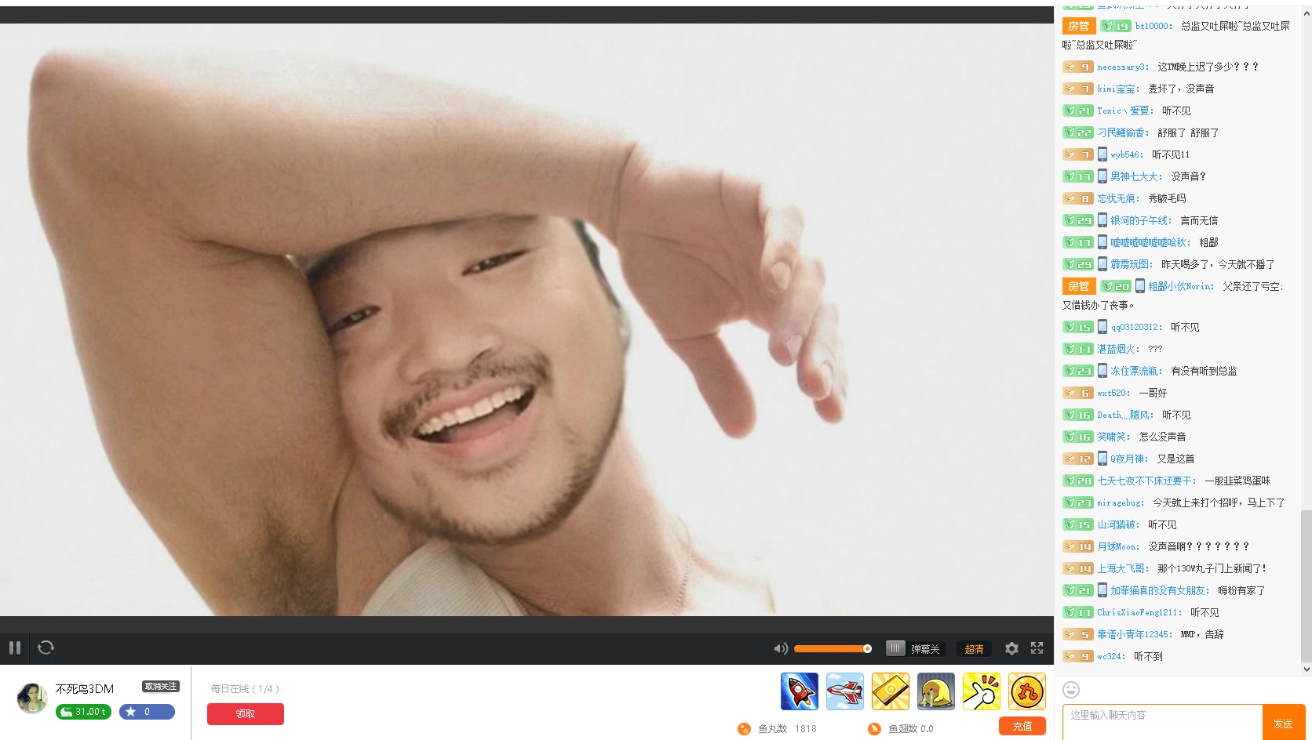Click the 房管 badge next to 粗鄙小伙Norin
Screen dimensions: 1312x740
pos(1078,286)
